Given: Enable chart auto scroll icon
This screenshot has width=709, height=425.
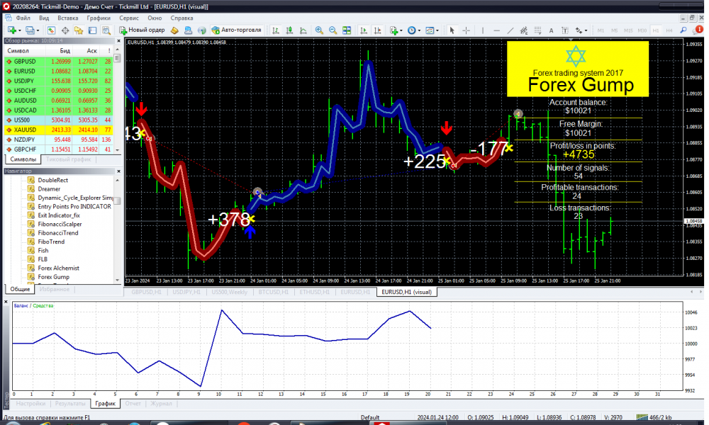Looking at the screenshot, I should click(x=364, y=30).
